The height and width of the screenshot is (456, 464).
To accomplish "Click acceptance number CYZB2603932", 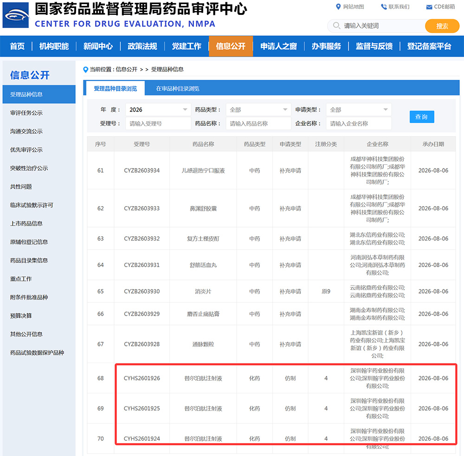I will pyautogui.click(x=142, y=238).
